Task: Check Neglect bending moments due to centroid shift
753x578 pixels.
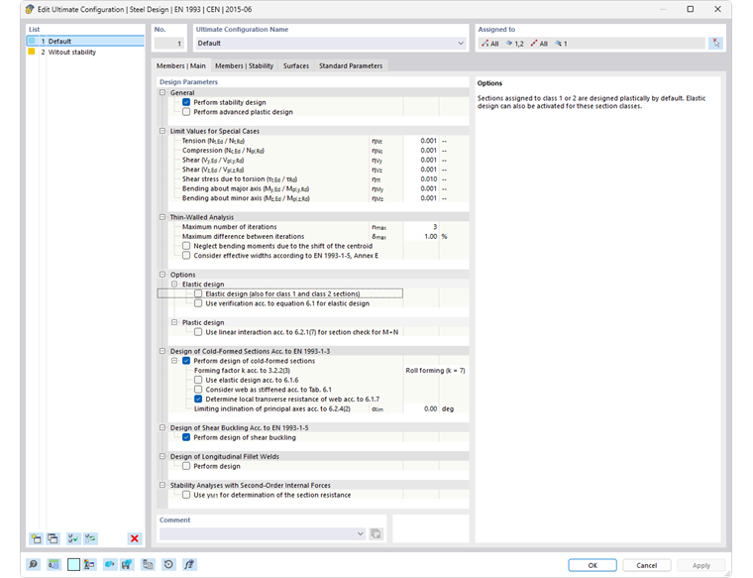Action: point(186,246)
